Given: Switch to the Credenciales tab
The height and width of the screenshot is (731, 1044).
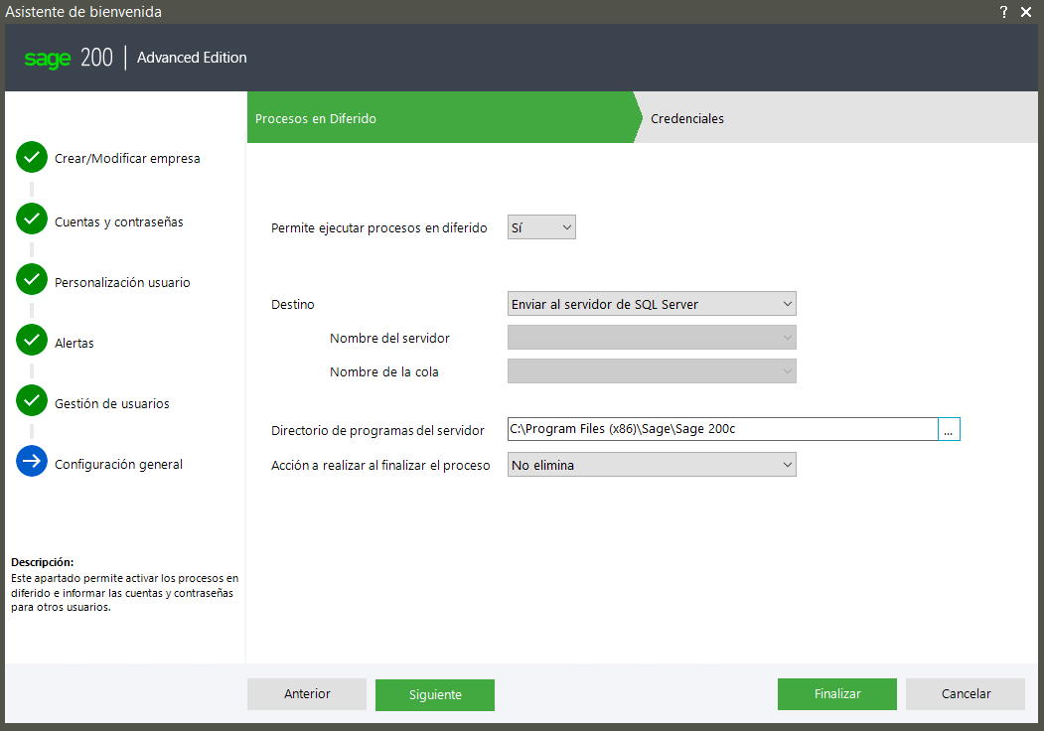Looking at the screenshot, I should [835, 118].
